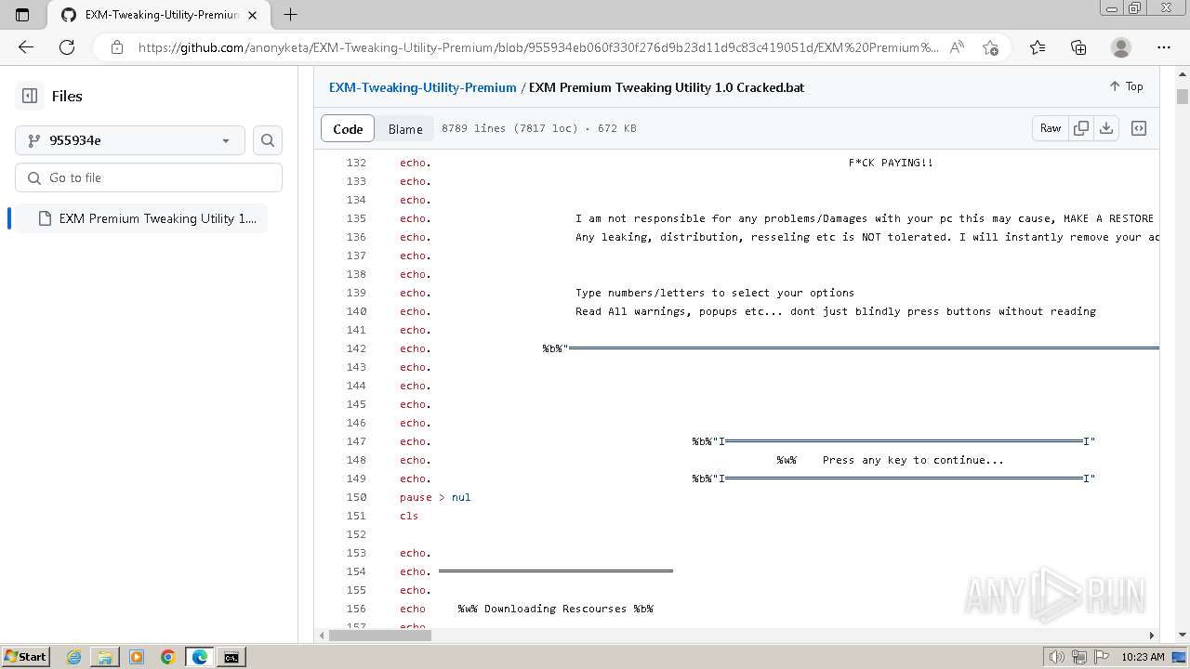Click the GitHub URL address bar
This screenshot has height=669, width=1190.
(538, 47)
